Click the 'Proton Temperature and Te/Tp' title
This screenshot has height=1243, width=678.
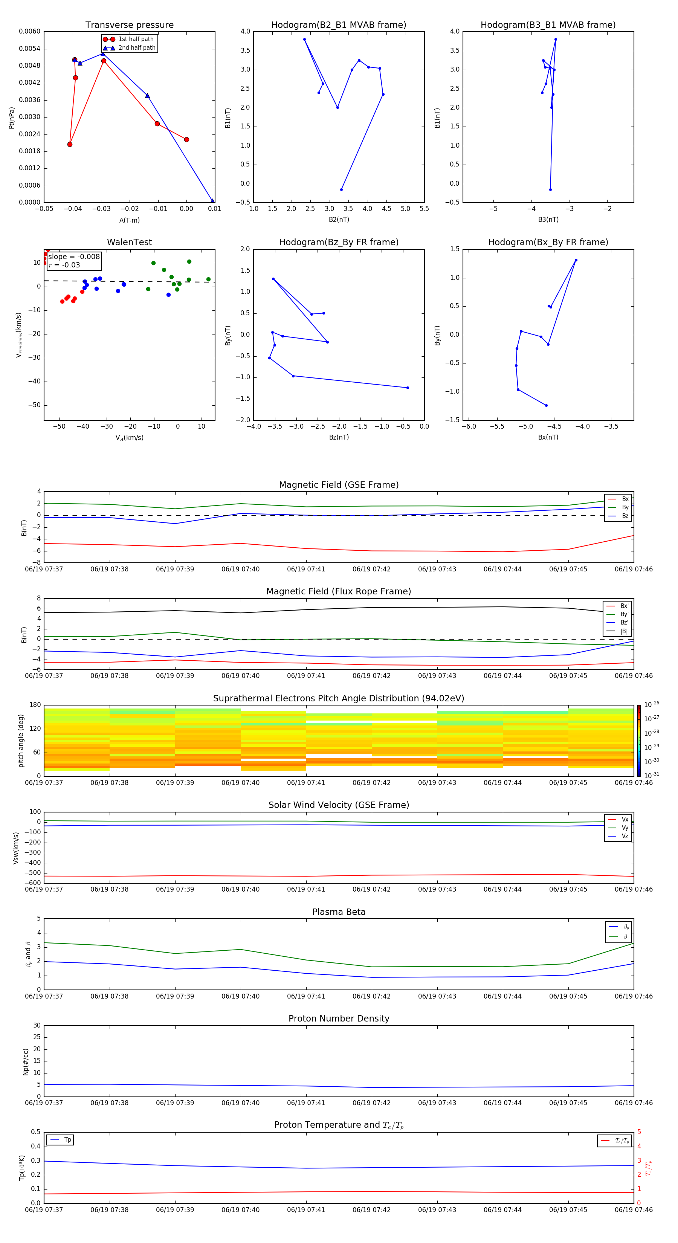click(339, 1125)
